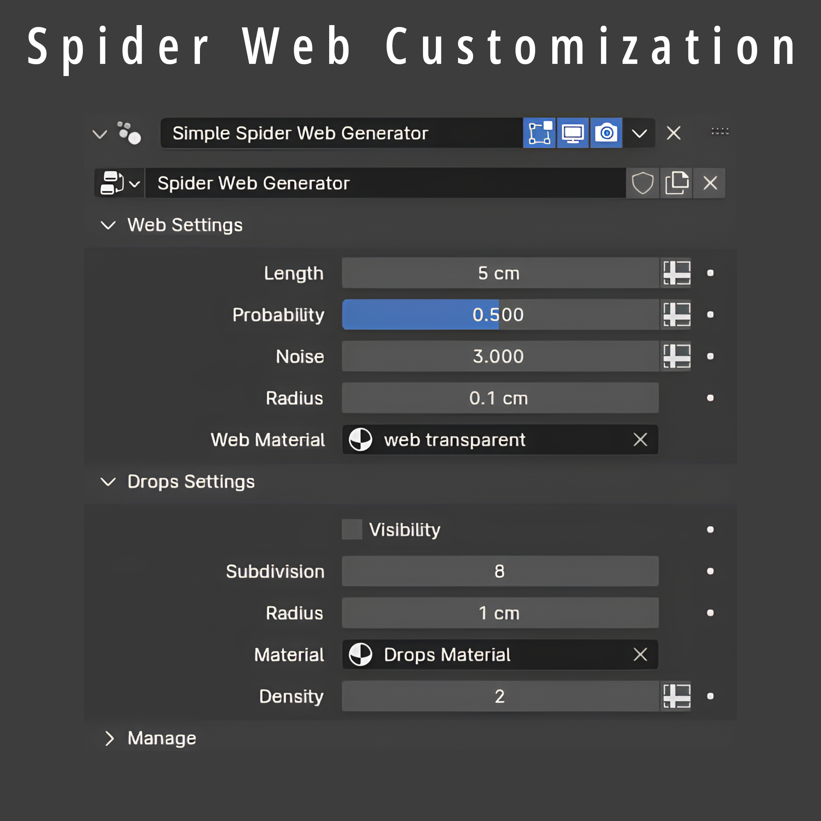
Task: Click the animate dot next to Length
Action: point(710,273)
